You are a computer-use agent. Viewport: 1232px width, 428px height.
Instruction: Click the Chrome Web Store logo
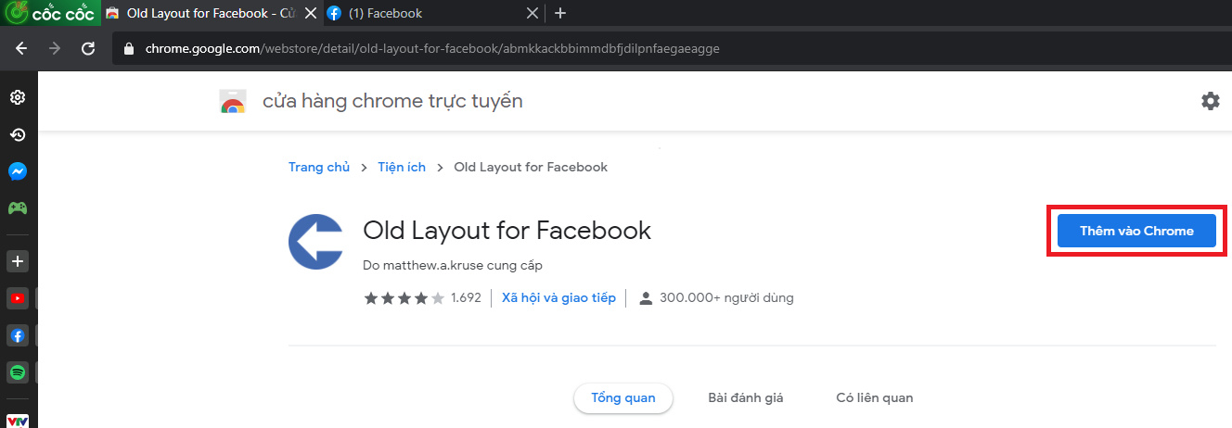click(x=232, y=101)
